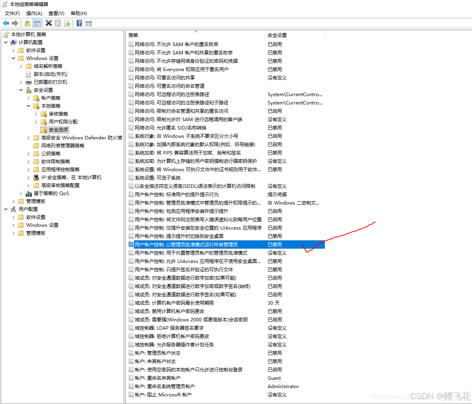Click the blue Help toolbar icon

click(79, 23)
